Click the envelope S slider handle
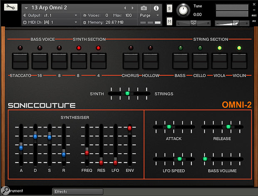258x196 pixels. pos(50,137)
